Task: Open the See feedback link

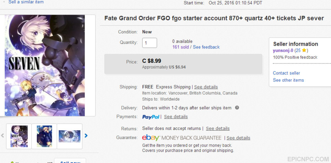Action: 206,47
